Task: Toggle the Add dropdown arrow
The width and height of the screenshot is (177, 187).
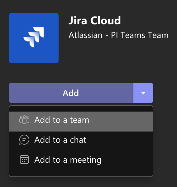Action: click(x=143, y=93)
